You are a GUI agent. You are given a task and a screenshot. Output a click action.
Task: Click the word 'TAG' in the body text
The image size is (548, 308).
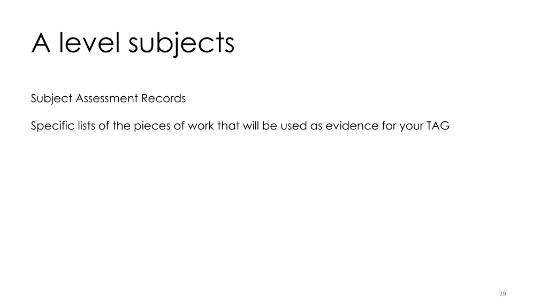tap(438, 126)
